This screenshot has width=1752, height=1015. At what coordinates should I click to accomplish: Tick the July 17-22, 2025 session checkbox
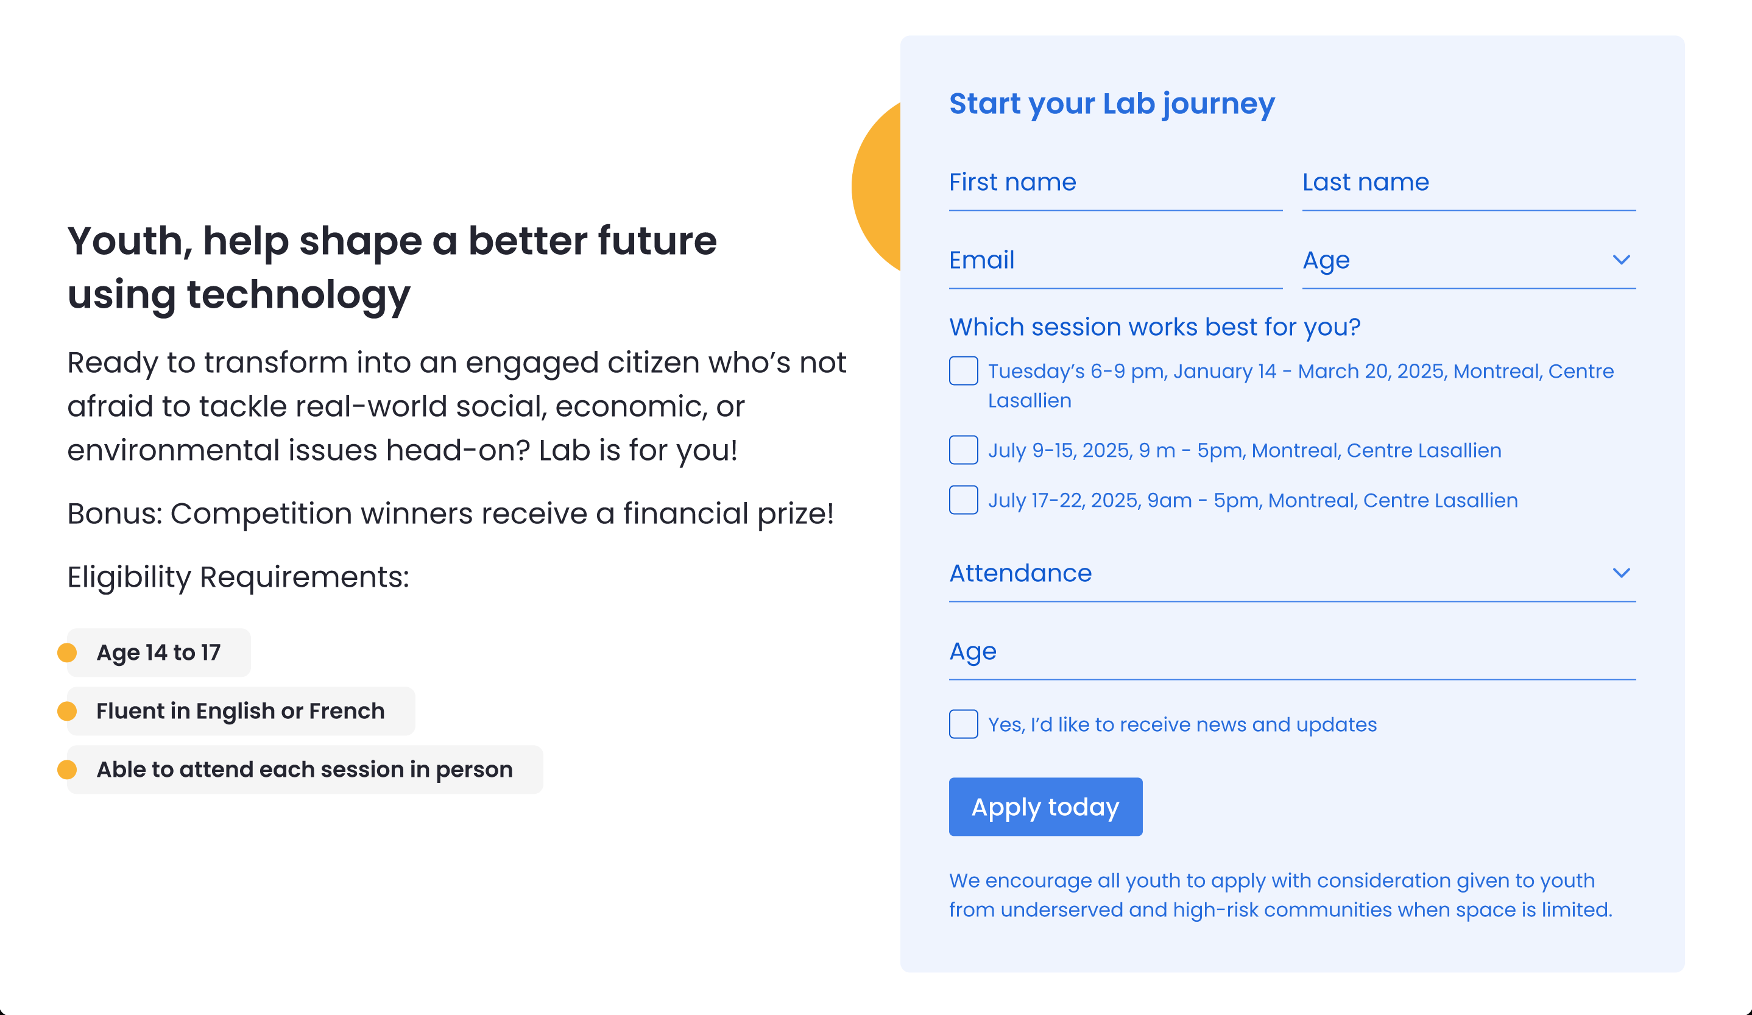[963, 500]
